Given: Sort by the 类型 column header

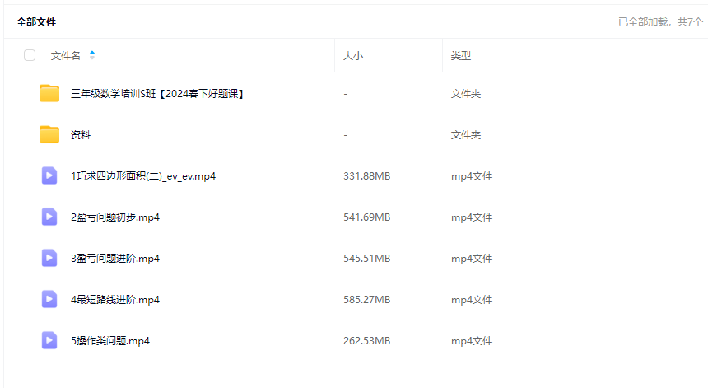Looking at the screenshot, I should 461,56.
